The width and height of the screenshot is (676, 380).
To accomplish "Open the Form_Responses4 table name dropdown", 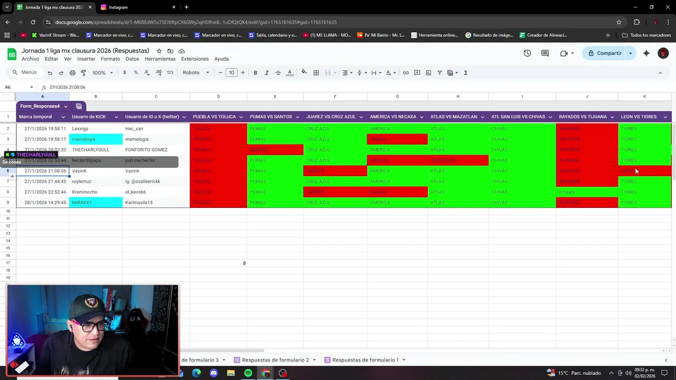I will point(65,106).
